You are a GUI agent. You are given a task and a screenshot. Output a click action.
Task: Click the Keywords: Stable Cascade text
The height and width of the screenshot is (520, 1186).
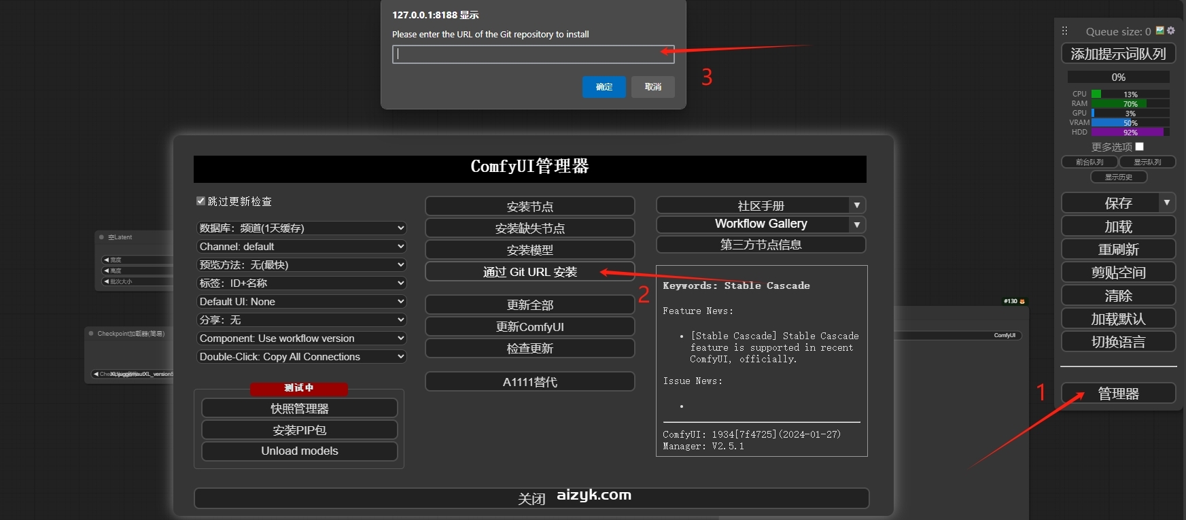pos(736,285)
